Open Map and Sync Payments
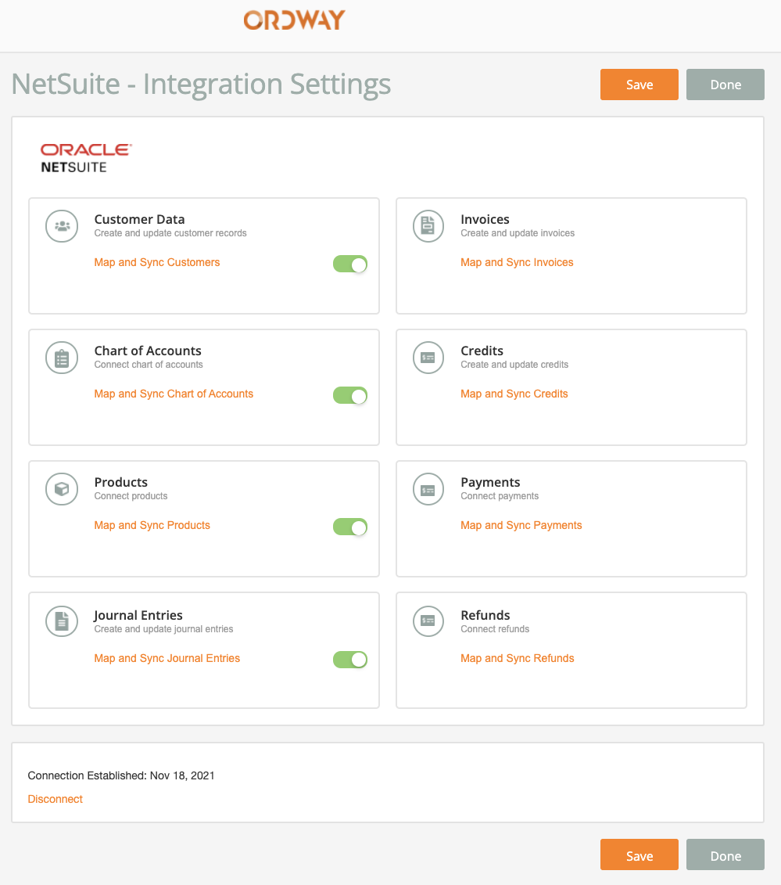 pos(521,526)
